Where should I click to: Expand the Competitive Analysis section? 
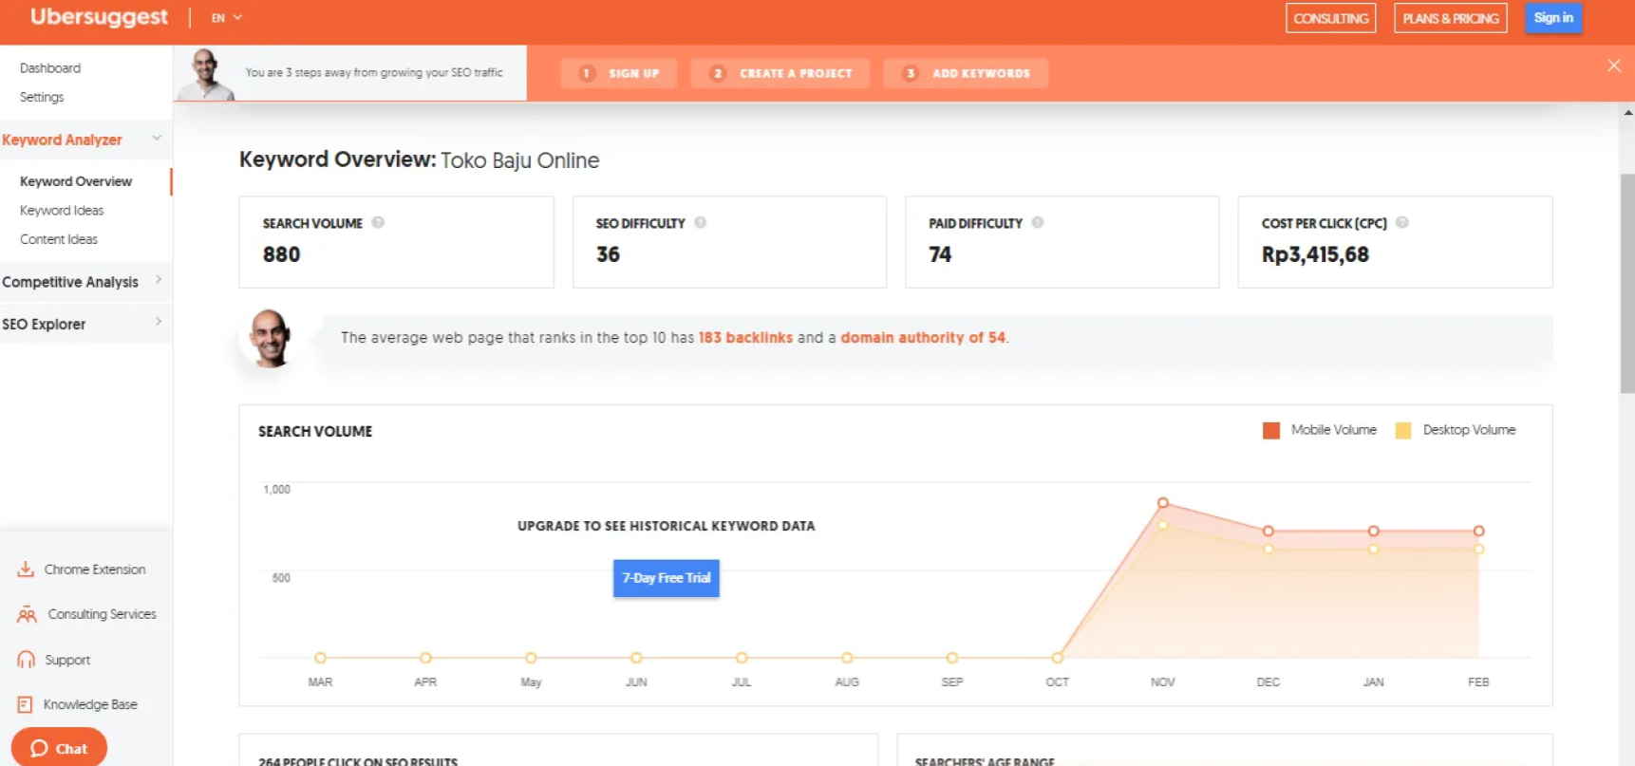tap(85, 282)
